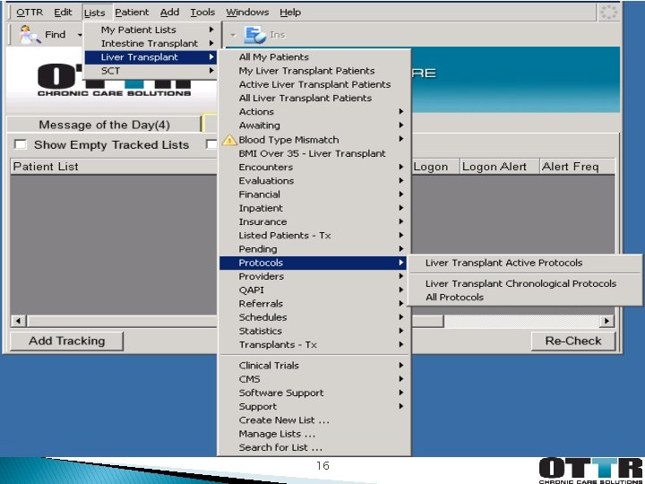Open the Insurance submenu
The width and height of the screenshot is (645, 484).
314,221
